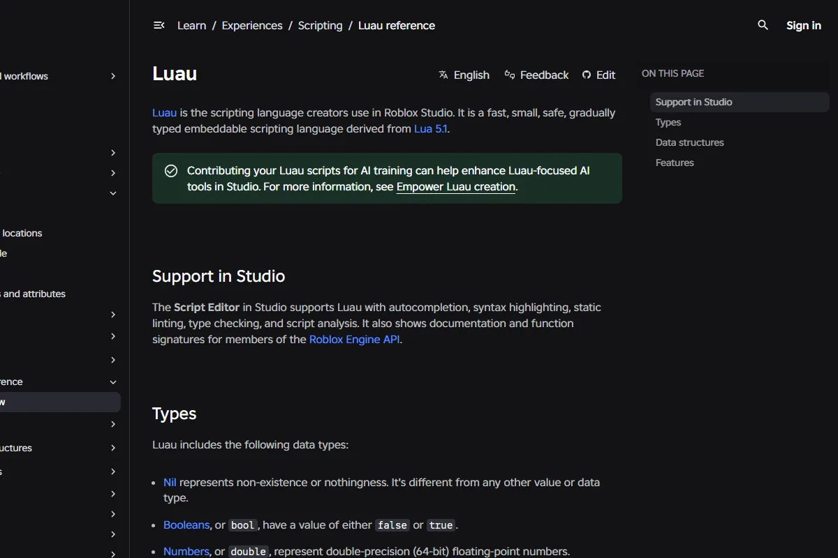This screenshot has width=838, height=558.
Task: Go to Experiences in the breadcrumb
Action: point(252,25)
